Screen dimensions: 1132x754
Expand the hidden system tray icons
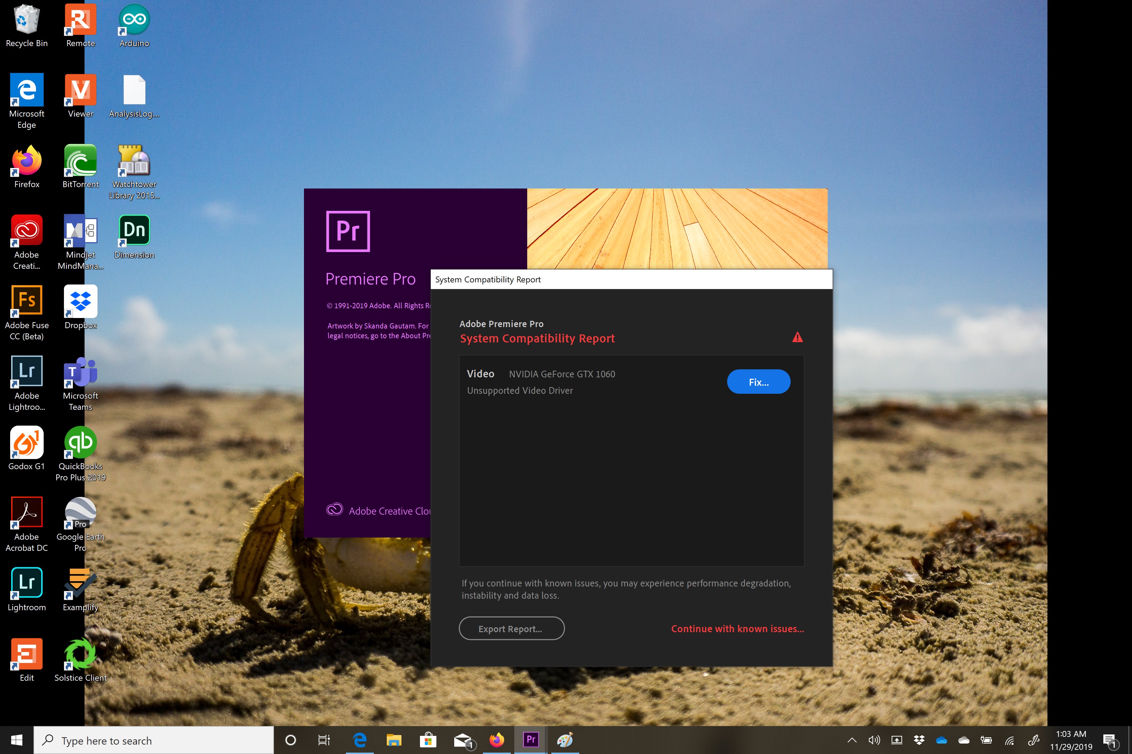851,740
